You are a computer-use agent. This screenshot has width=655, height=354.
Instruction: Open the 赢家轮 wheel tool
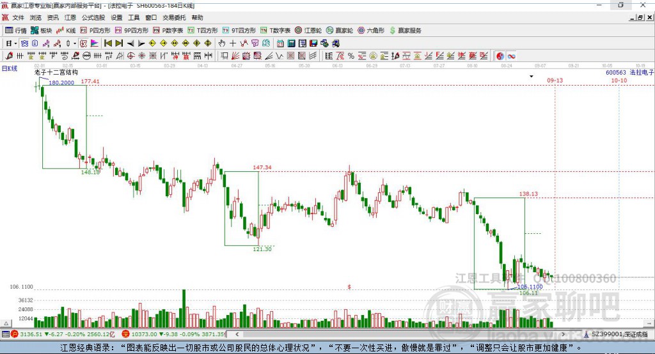click(x=340, y=31)
